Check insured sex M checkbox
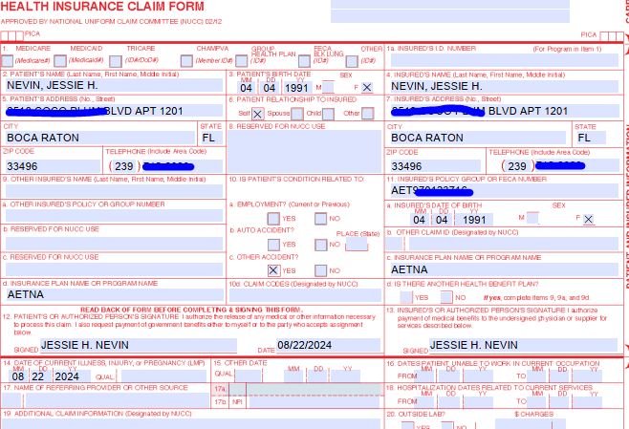Image resolution: width=629 pixels, height=429 pixels. point(532,218)
